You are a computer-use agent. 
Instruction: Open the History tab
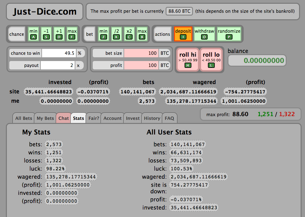coord(152,118)
